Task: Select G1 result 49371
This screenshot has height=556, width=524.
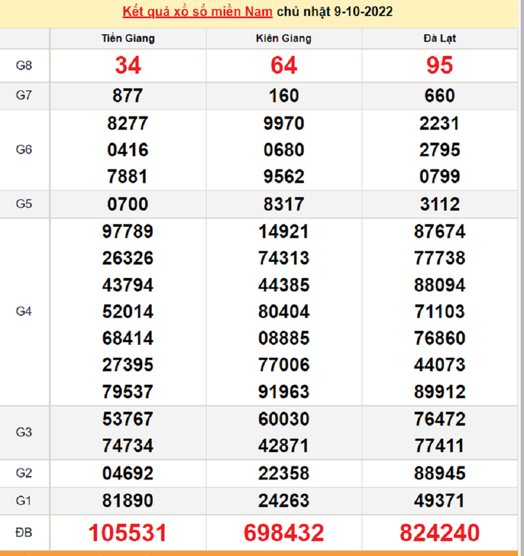Action: click(x=440, y=501)
